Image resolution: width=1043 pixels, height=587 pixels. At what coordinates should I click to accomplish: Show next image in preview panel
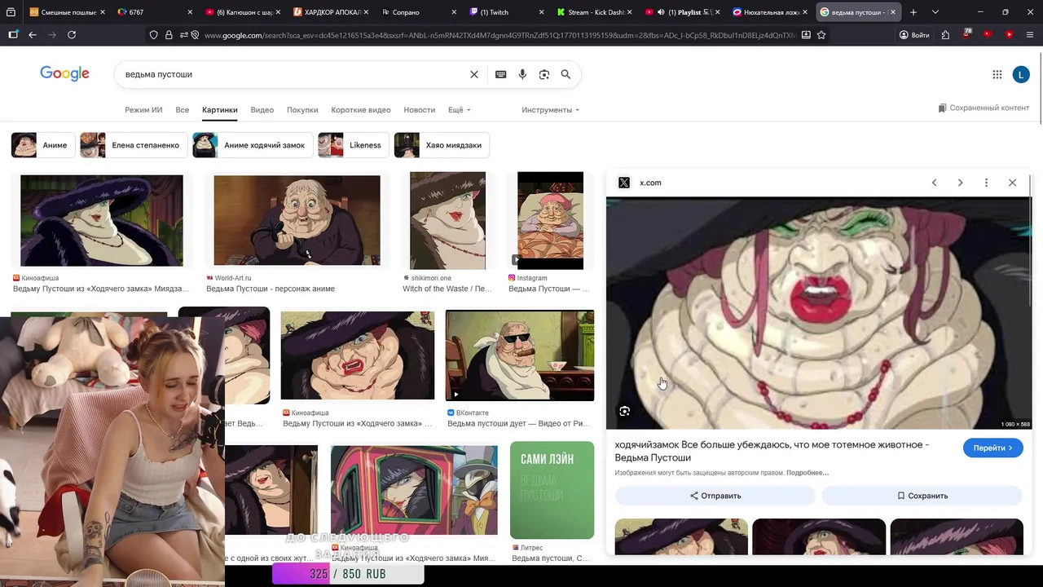[x=960, y=183]
